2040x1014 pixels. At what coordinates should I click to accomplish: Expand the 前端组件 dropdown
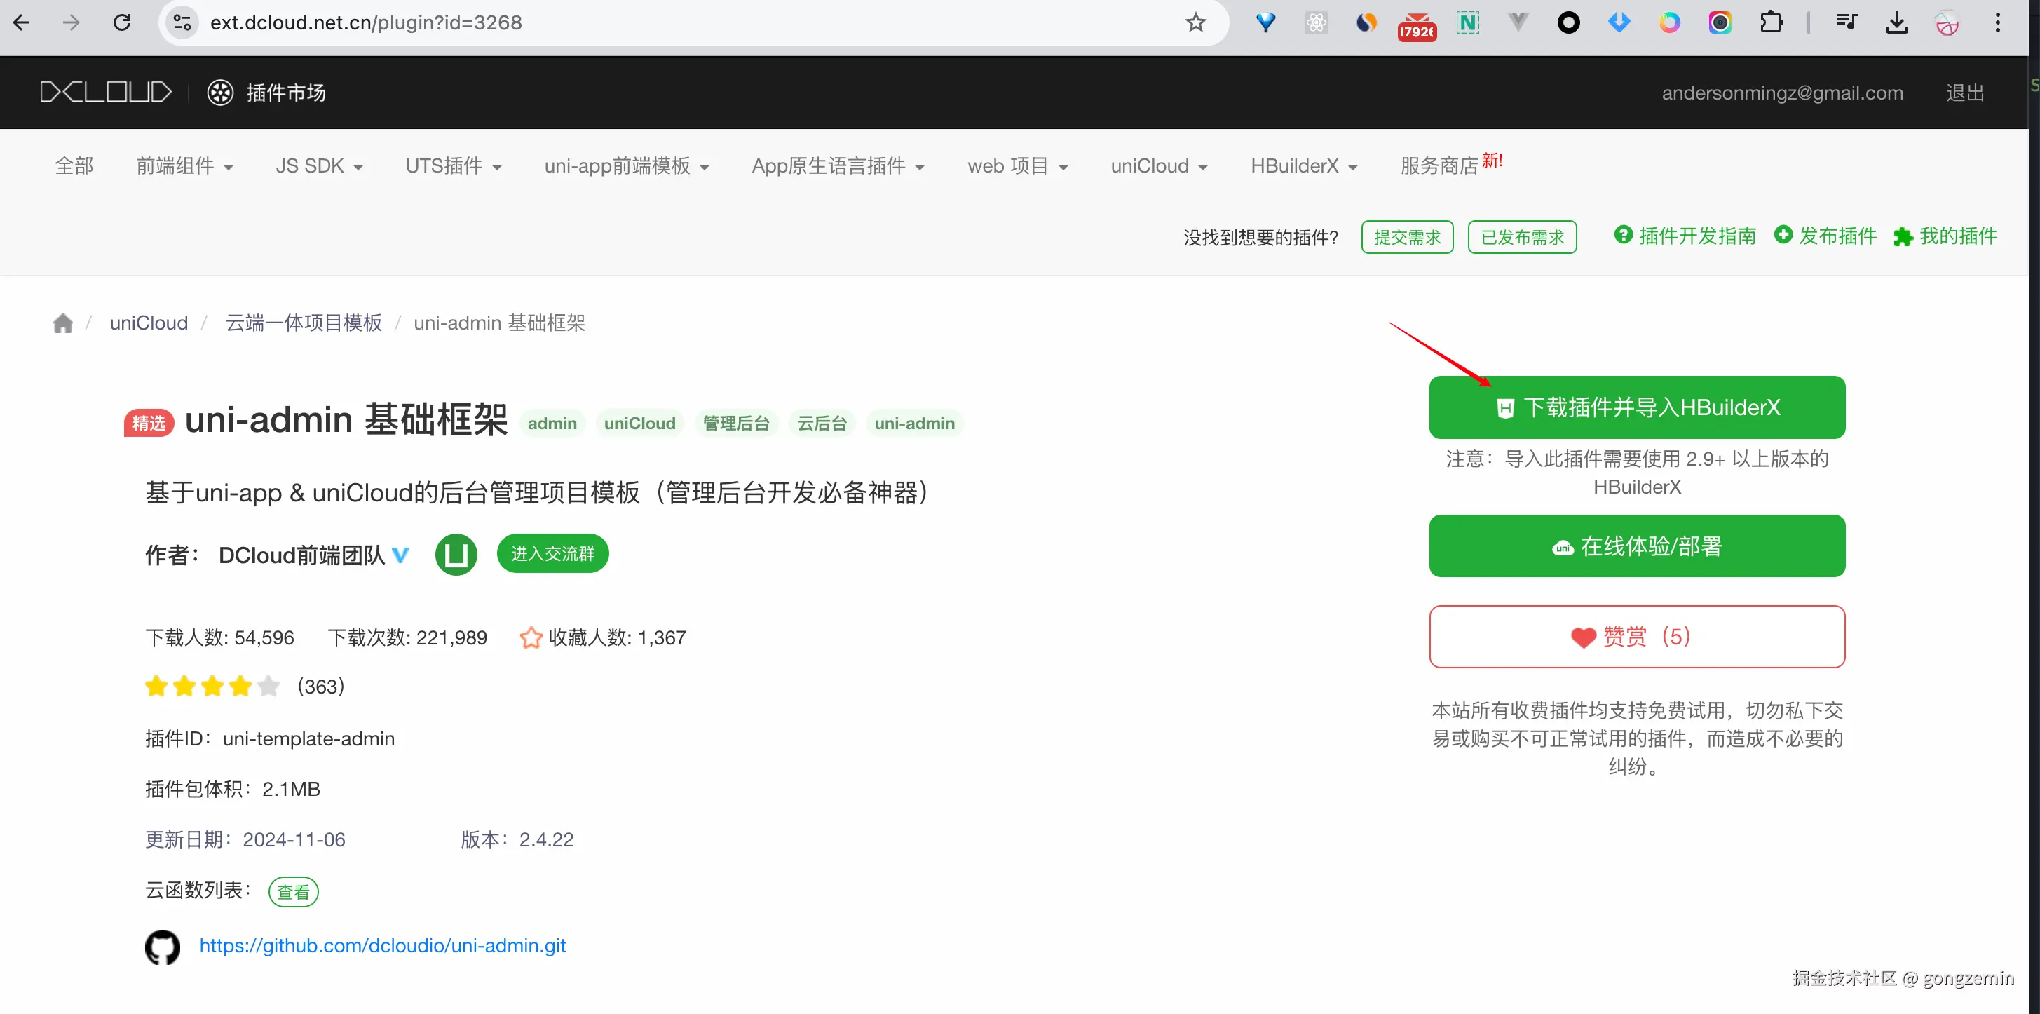(x=184, y=166)
